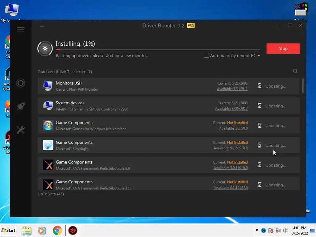The image size is (316, 237).
Task: Select the Intel(R) ICH9 Family SMBus Controller text
Action: tap(92, 109)
